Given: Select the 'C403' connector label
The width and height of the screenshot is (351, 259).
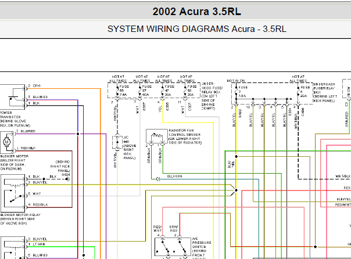Looking at the screenshot, I should (x=240, y=113).
